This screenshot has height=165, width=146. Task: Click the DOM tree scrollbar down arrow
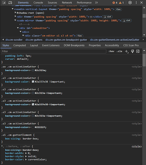144,35
